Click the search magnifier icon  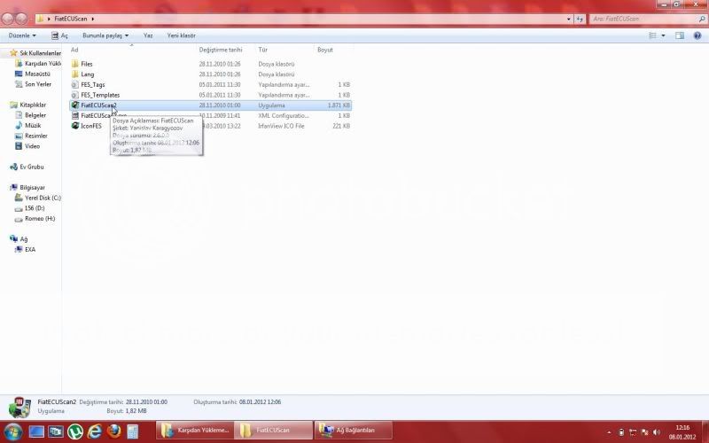pos(702,19)
